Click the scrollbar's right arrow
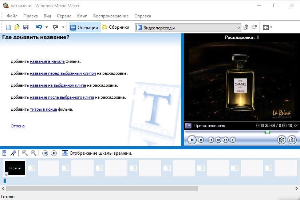The image size is (300, 200). pos(297,188)
